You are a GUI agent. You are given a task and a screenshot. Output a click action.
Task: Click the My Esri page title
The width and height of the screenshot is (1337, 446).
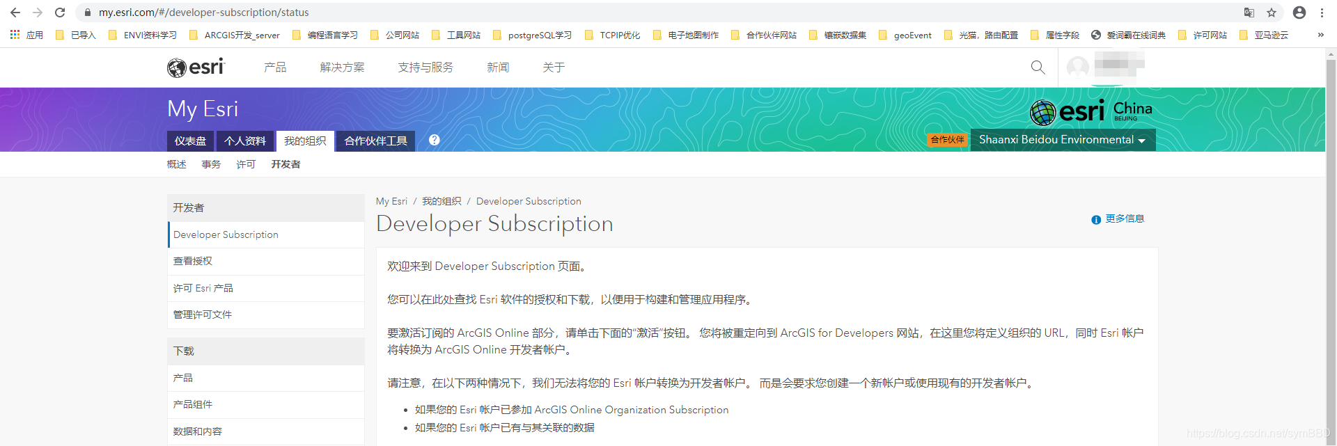(203, 109)
